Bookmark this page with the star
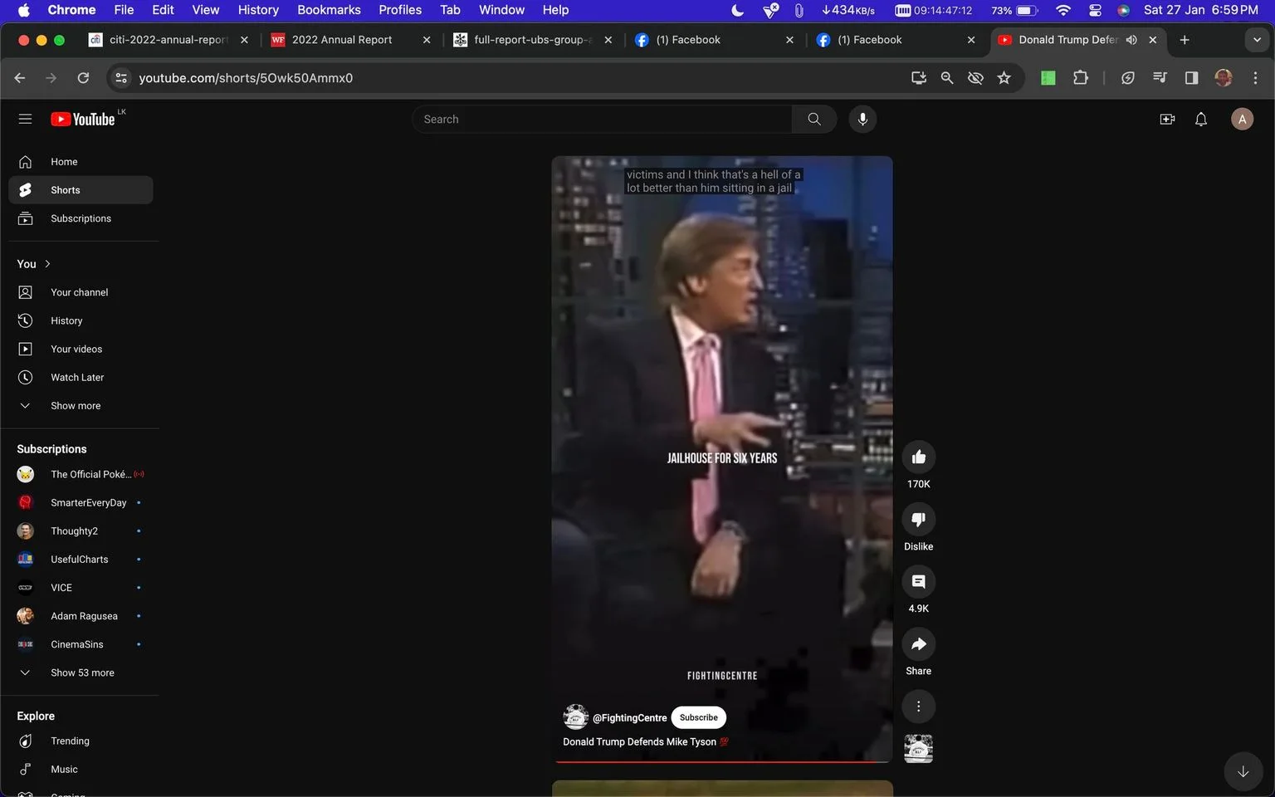Viewport: 1275px width, 797px height. 1004,78
